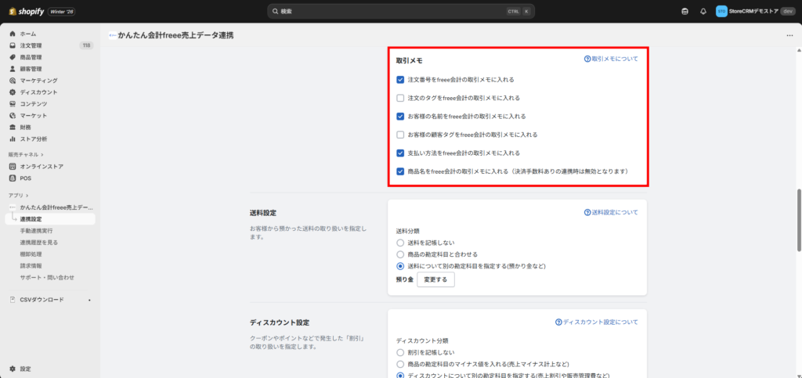Viewport: 802px width, 378px height.
Task: Click the home icon in sidebar
Action: 13,34
